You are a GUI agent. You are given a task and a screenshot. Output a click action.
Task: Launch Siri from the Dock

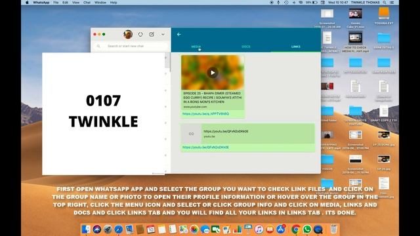pyautogui.click(x=96, y=229)
